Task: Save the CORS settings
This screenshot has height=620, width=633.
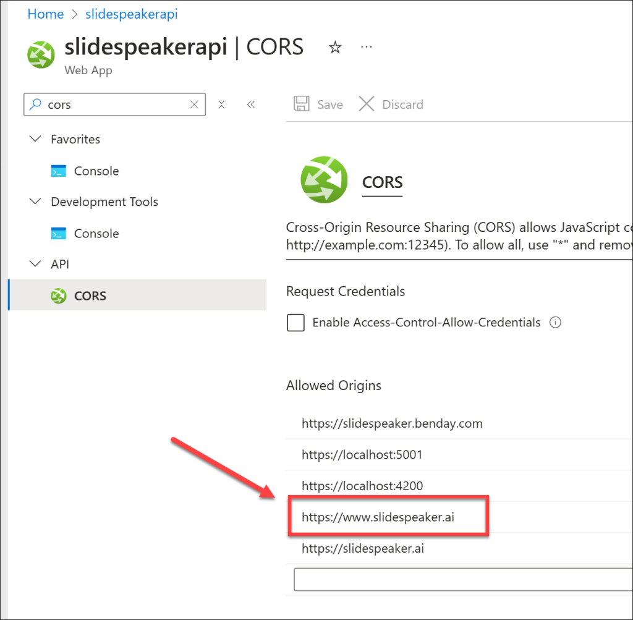Action: (318, 104)
